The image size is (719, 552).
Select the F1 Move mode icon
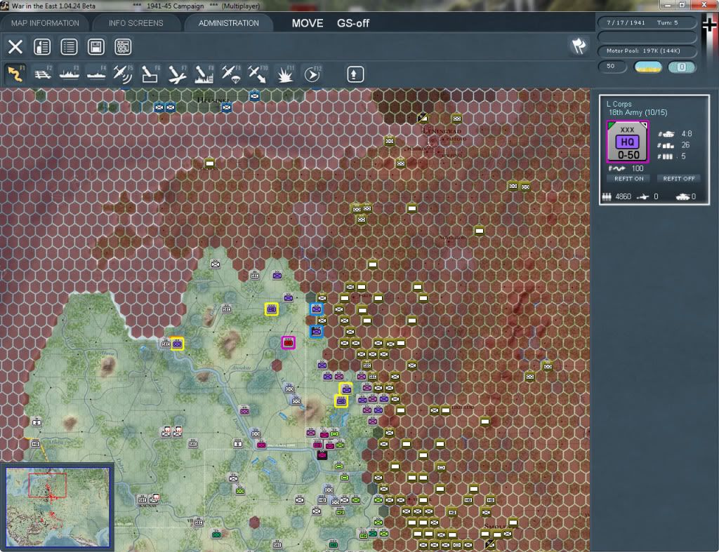(x=15, y=74)
